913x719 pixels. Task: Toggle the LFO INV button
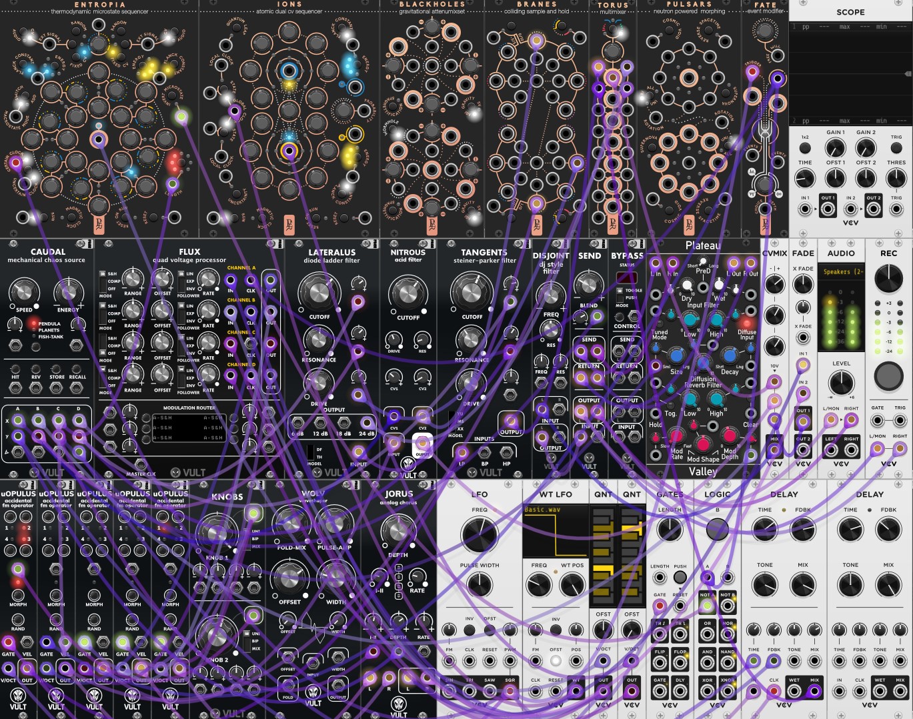(470, 630)
